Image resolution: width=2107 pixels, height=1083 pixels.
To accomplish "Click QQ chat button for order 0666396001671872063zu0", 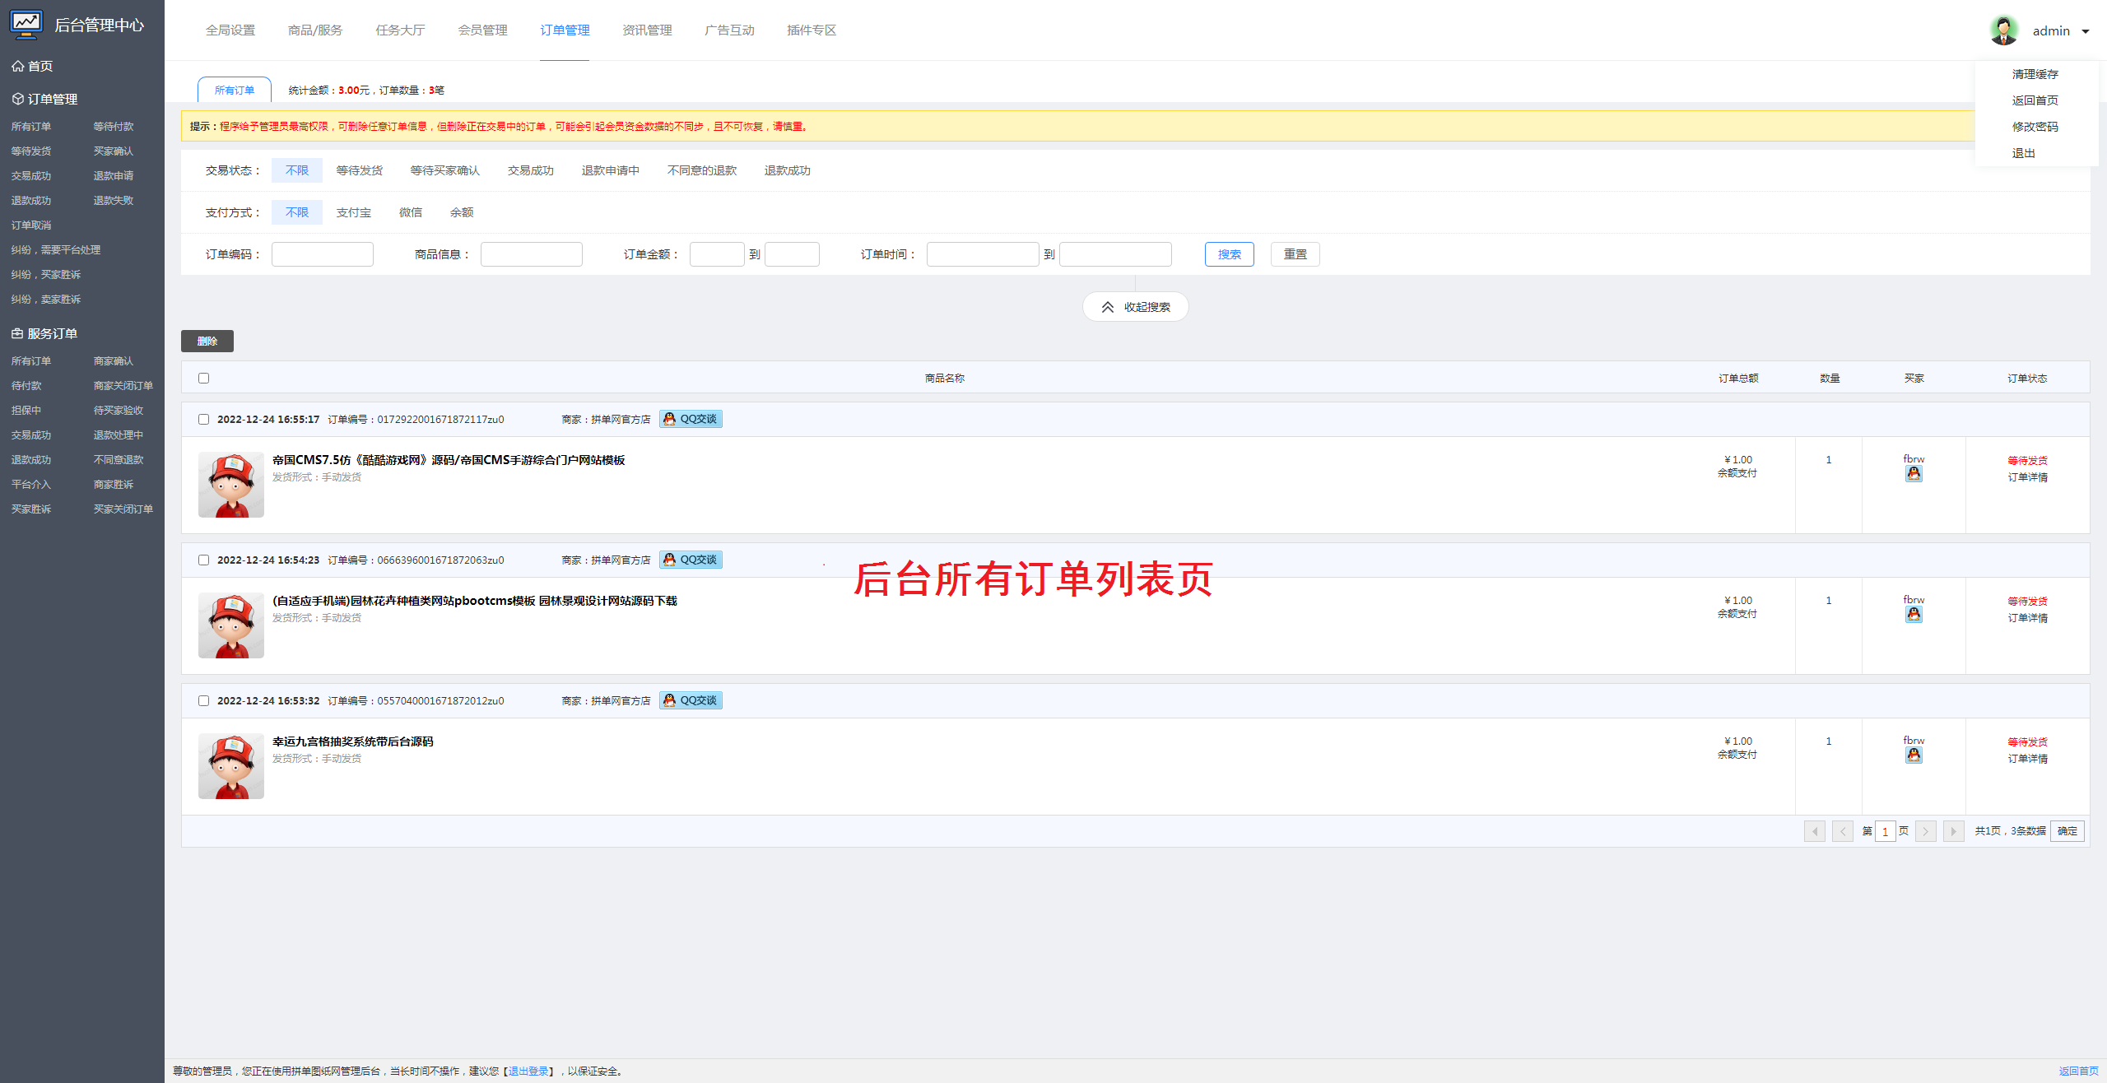I will 691,560.
